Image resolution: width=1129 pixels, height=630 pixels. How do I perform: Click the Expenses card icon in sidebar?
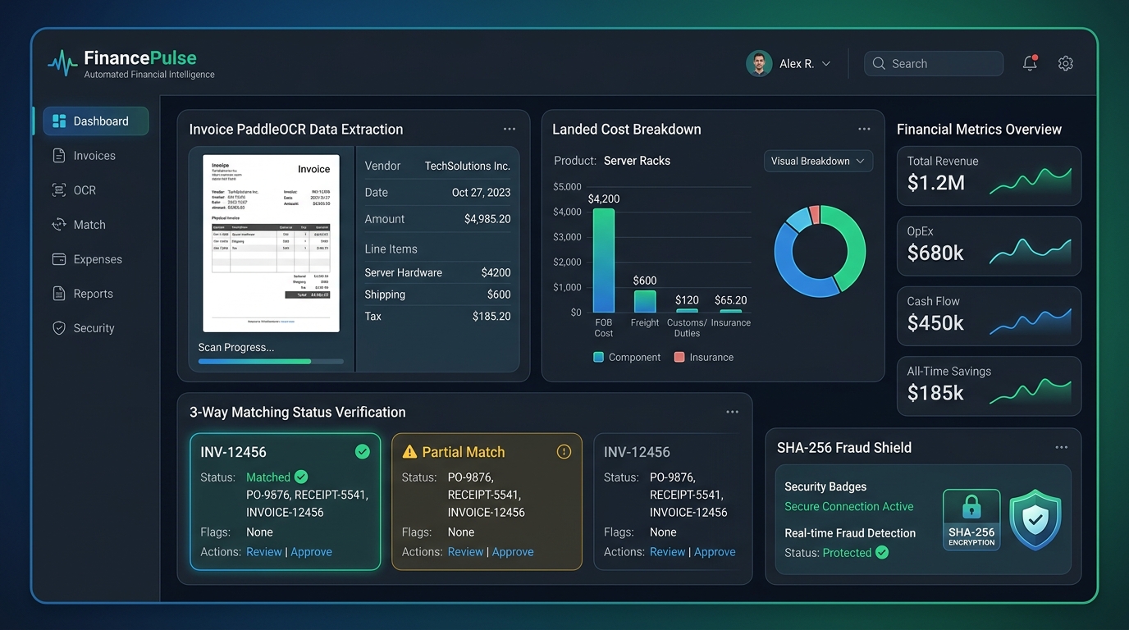59,259
